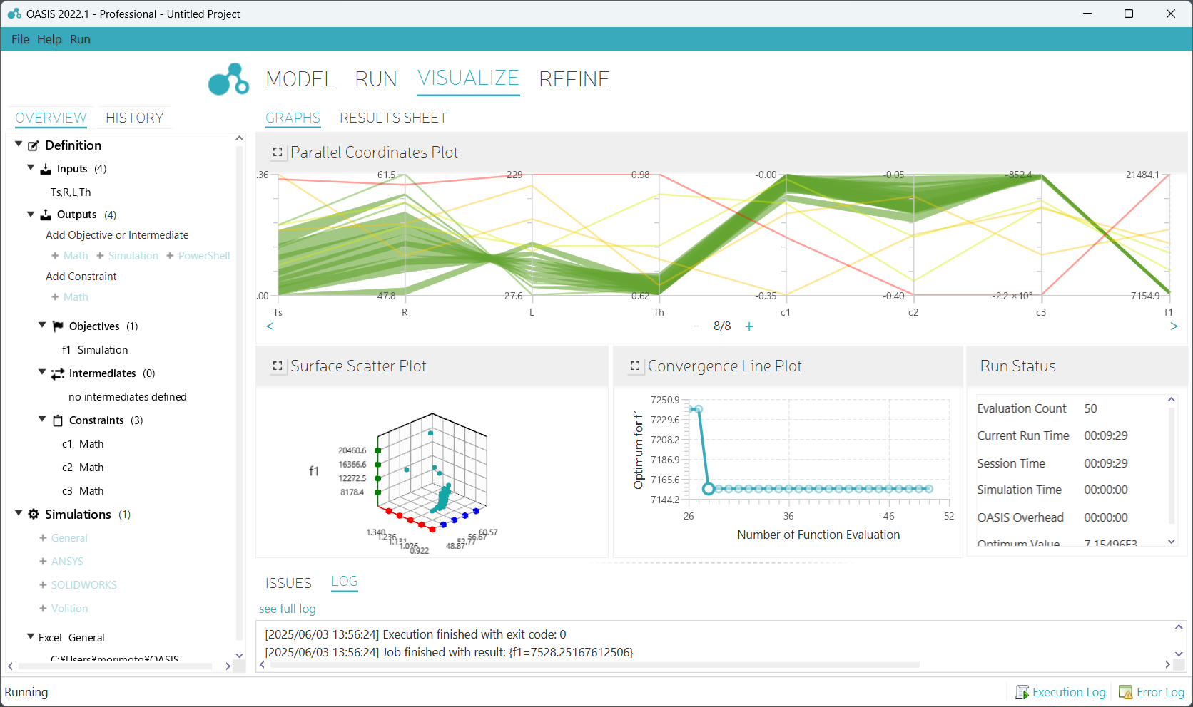Maximize the Parallel Coordinates Plot panel
1193x707 pixels.
[x=278, y=153]
